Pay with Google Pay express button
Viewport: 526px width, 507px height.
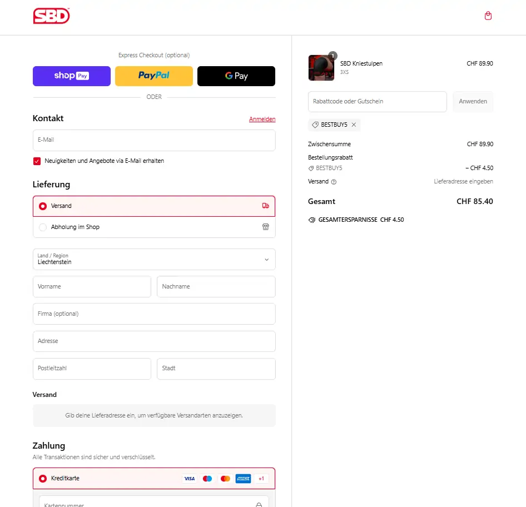pyautogui.click(x=236, y=76)
